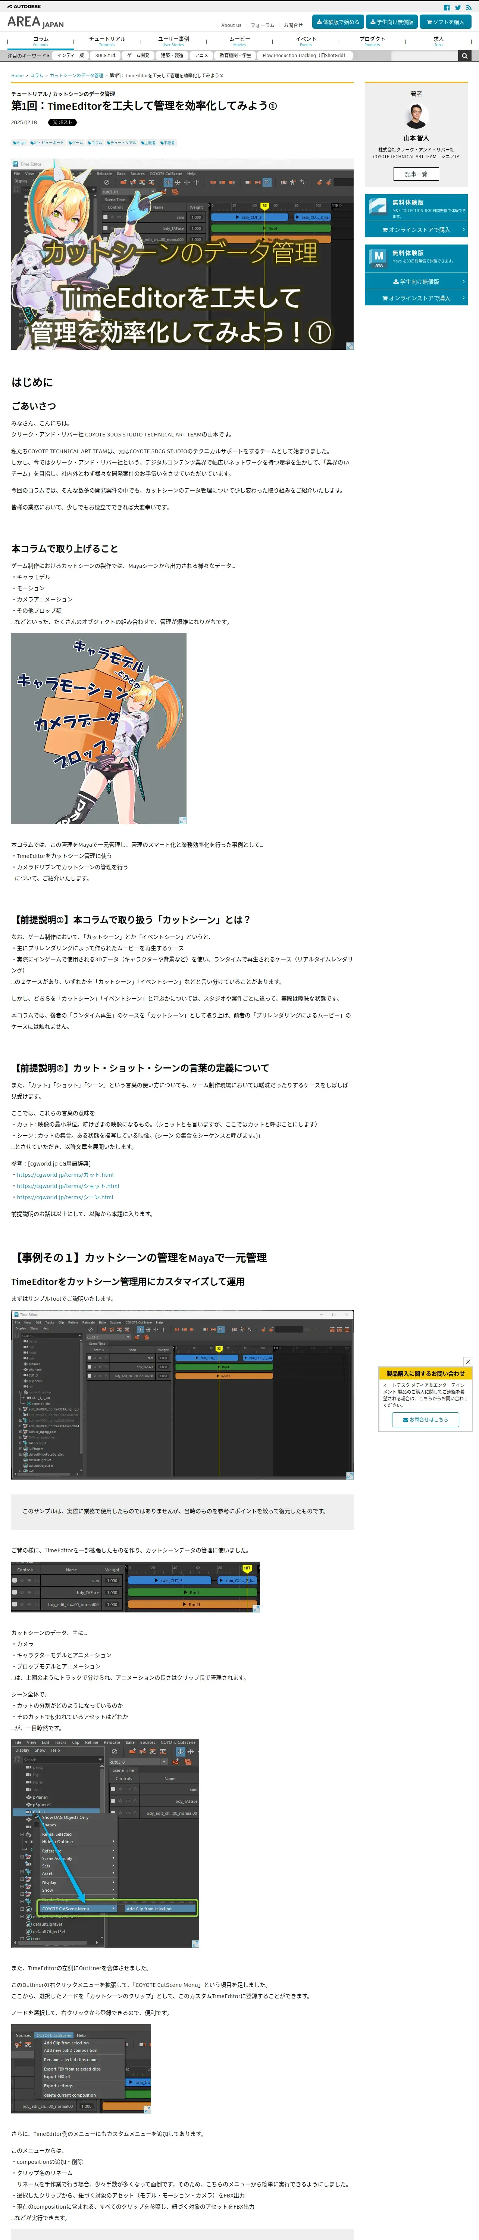Go to コラム in the breadcrumb

[37, 76]
